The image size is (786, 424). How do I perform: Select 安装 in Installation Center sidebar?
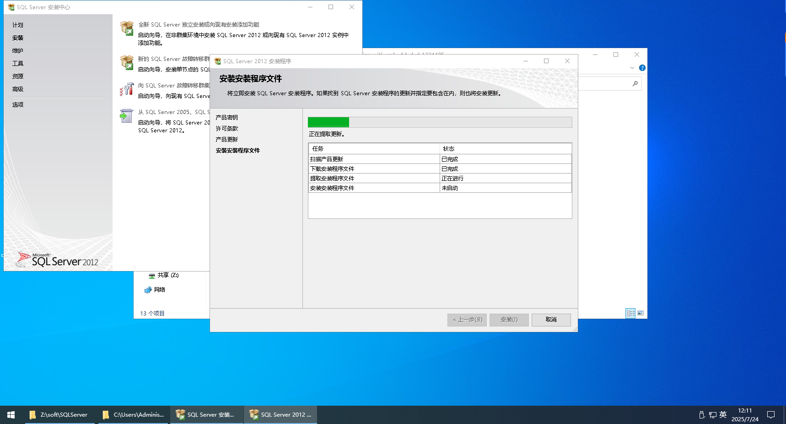(18, 38)
